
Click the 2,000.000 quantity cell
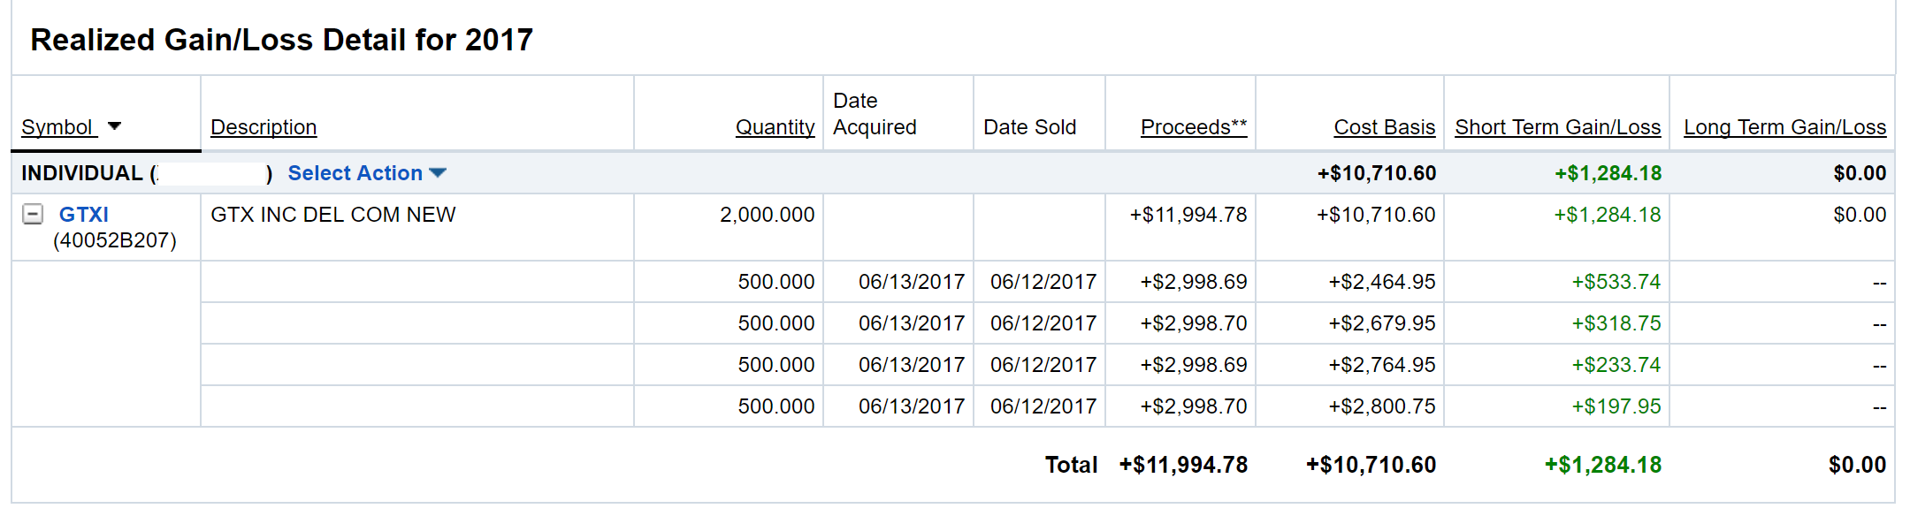[x=767, y=215]
